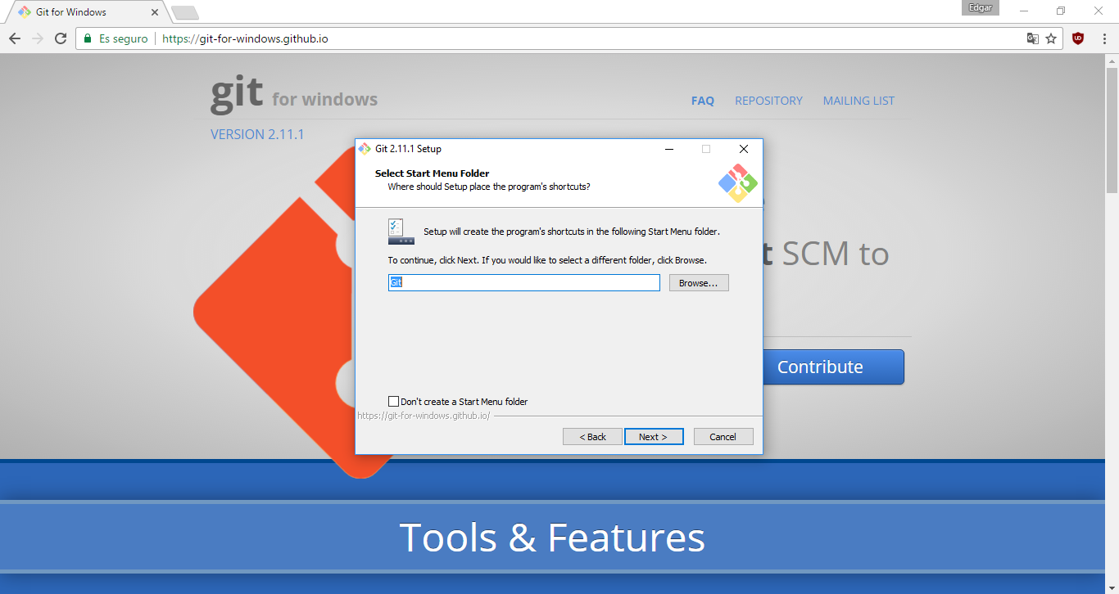Image resolution: width=1119 pixels, height=594 pixels.
Task: Click the browser Forward arrow
Action: point(38,38)
